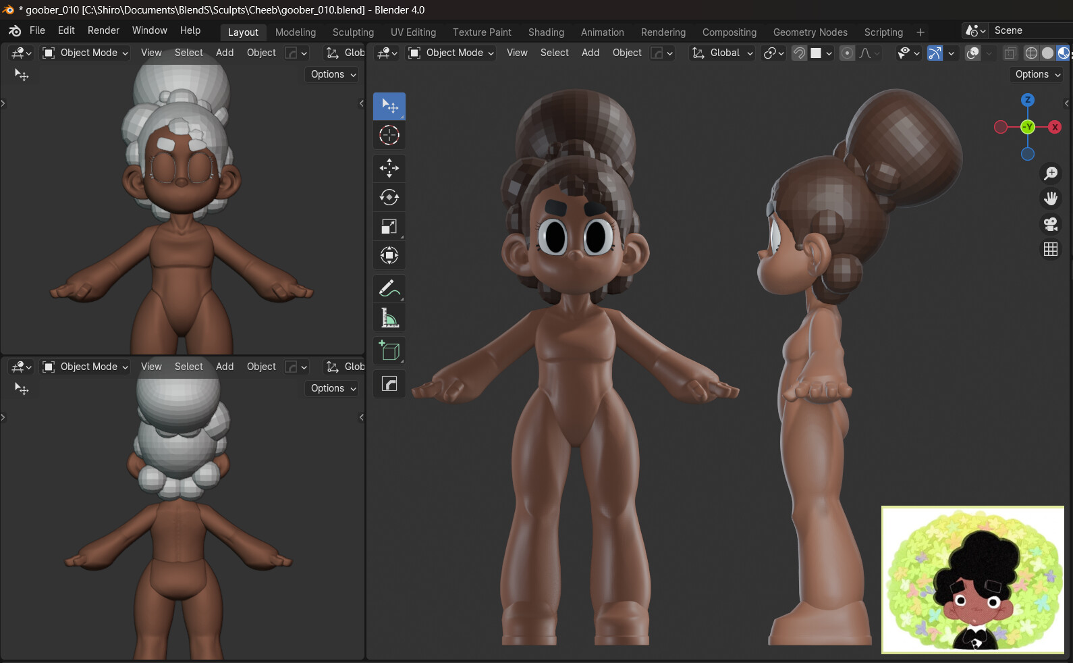Select the Scale tool
This screenshot has width=1073, height=663.
(389, 226)
